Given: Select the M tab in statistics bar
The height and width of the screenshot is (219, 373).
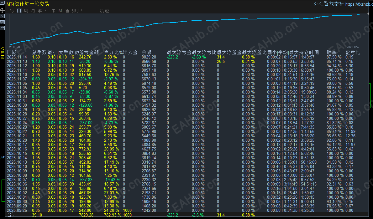Looking at the screenshot, I should coord(60,11).
